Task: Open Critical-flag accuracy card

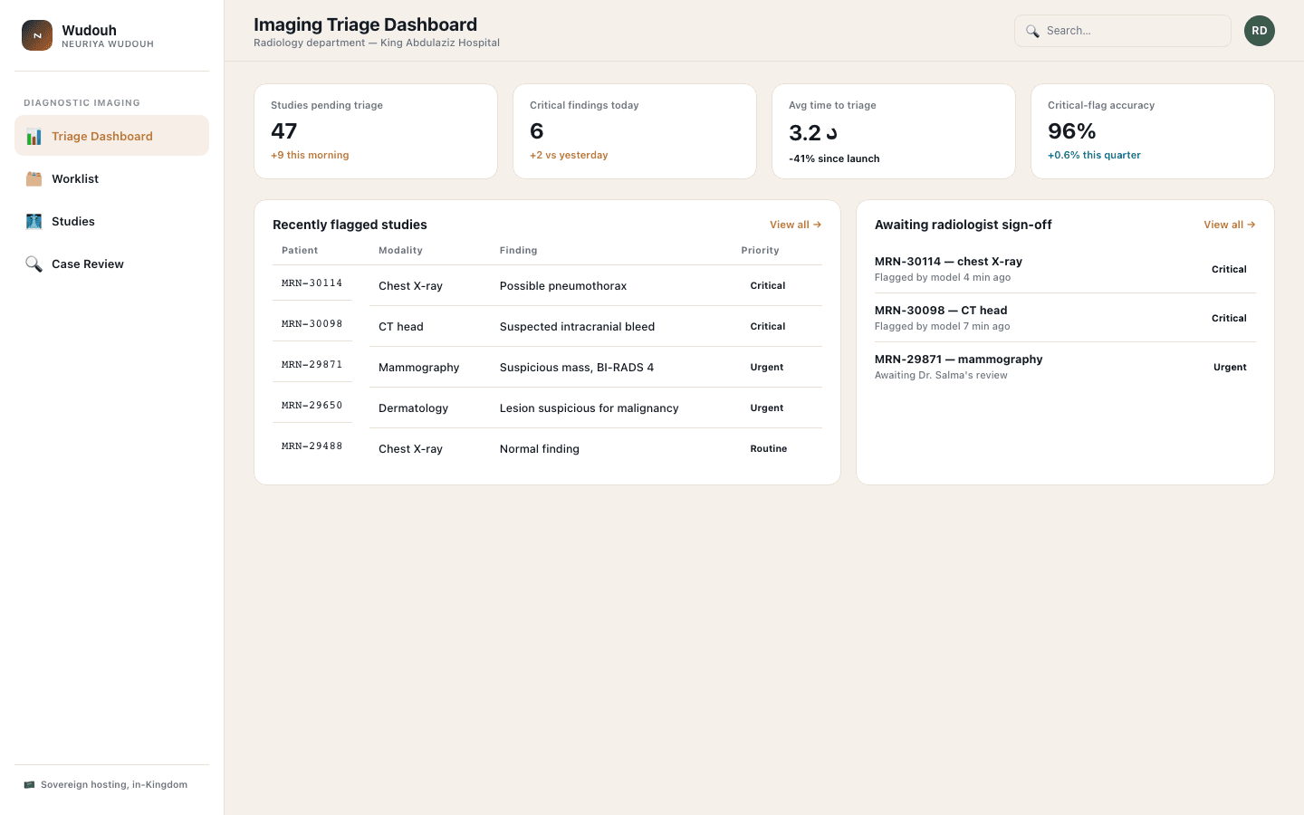Action: click(x=1153, y=131)
